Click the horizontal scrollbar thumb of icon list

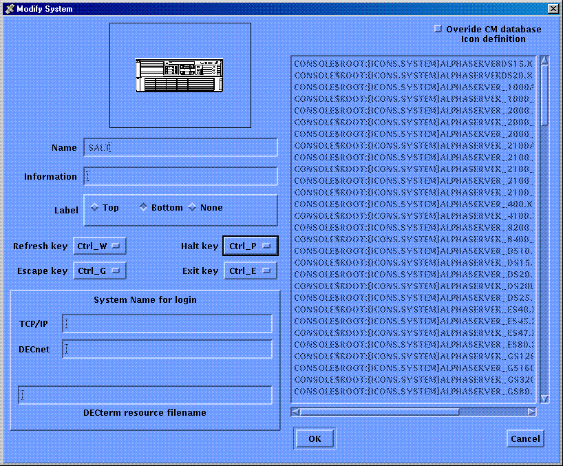(x=379, y=412)
